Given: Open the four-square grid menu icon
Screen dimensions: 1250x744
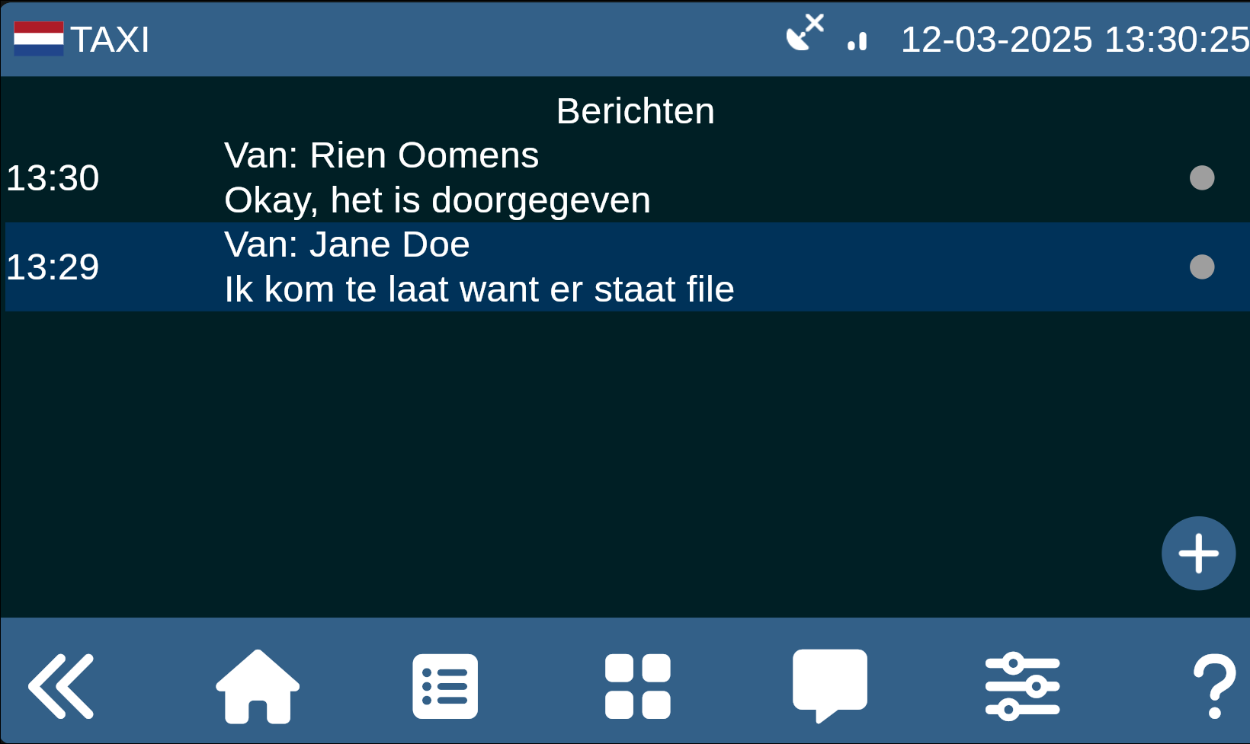Looking at the screenshot, I should click(638, 686).
